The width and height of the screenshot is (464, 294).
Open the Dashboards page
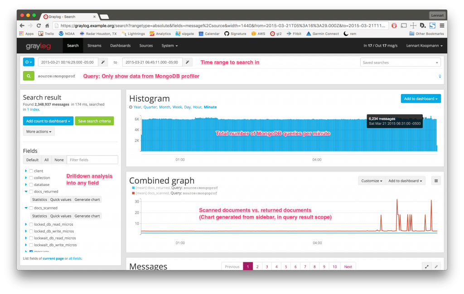[120, 46]
